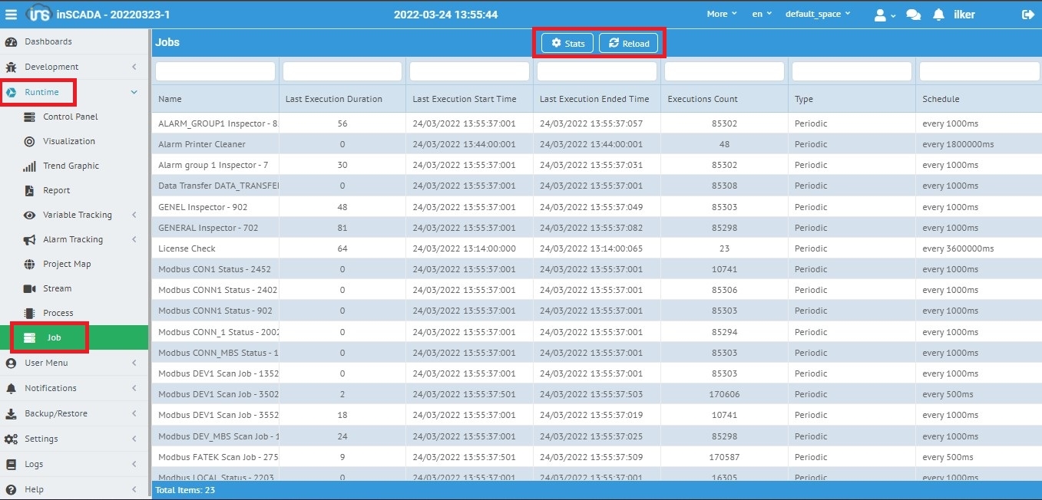The image size is (1042, 500).
Task: Click the Stats button
Action: pyautogui.click(x=567, y=44)
